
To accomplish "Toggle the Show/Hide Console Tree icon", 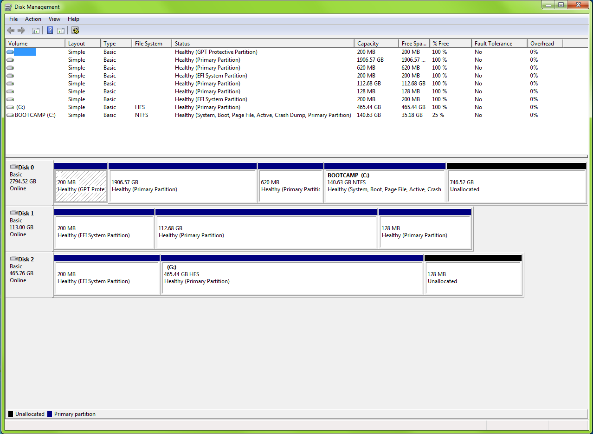I will point(35,31).
